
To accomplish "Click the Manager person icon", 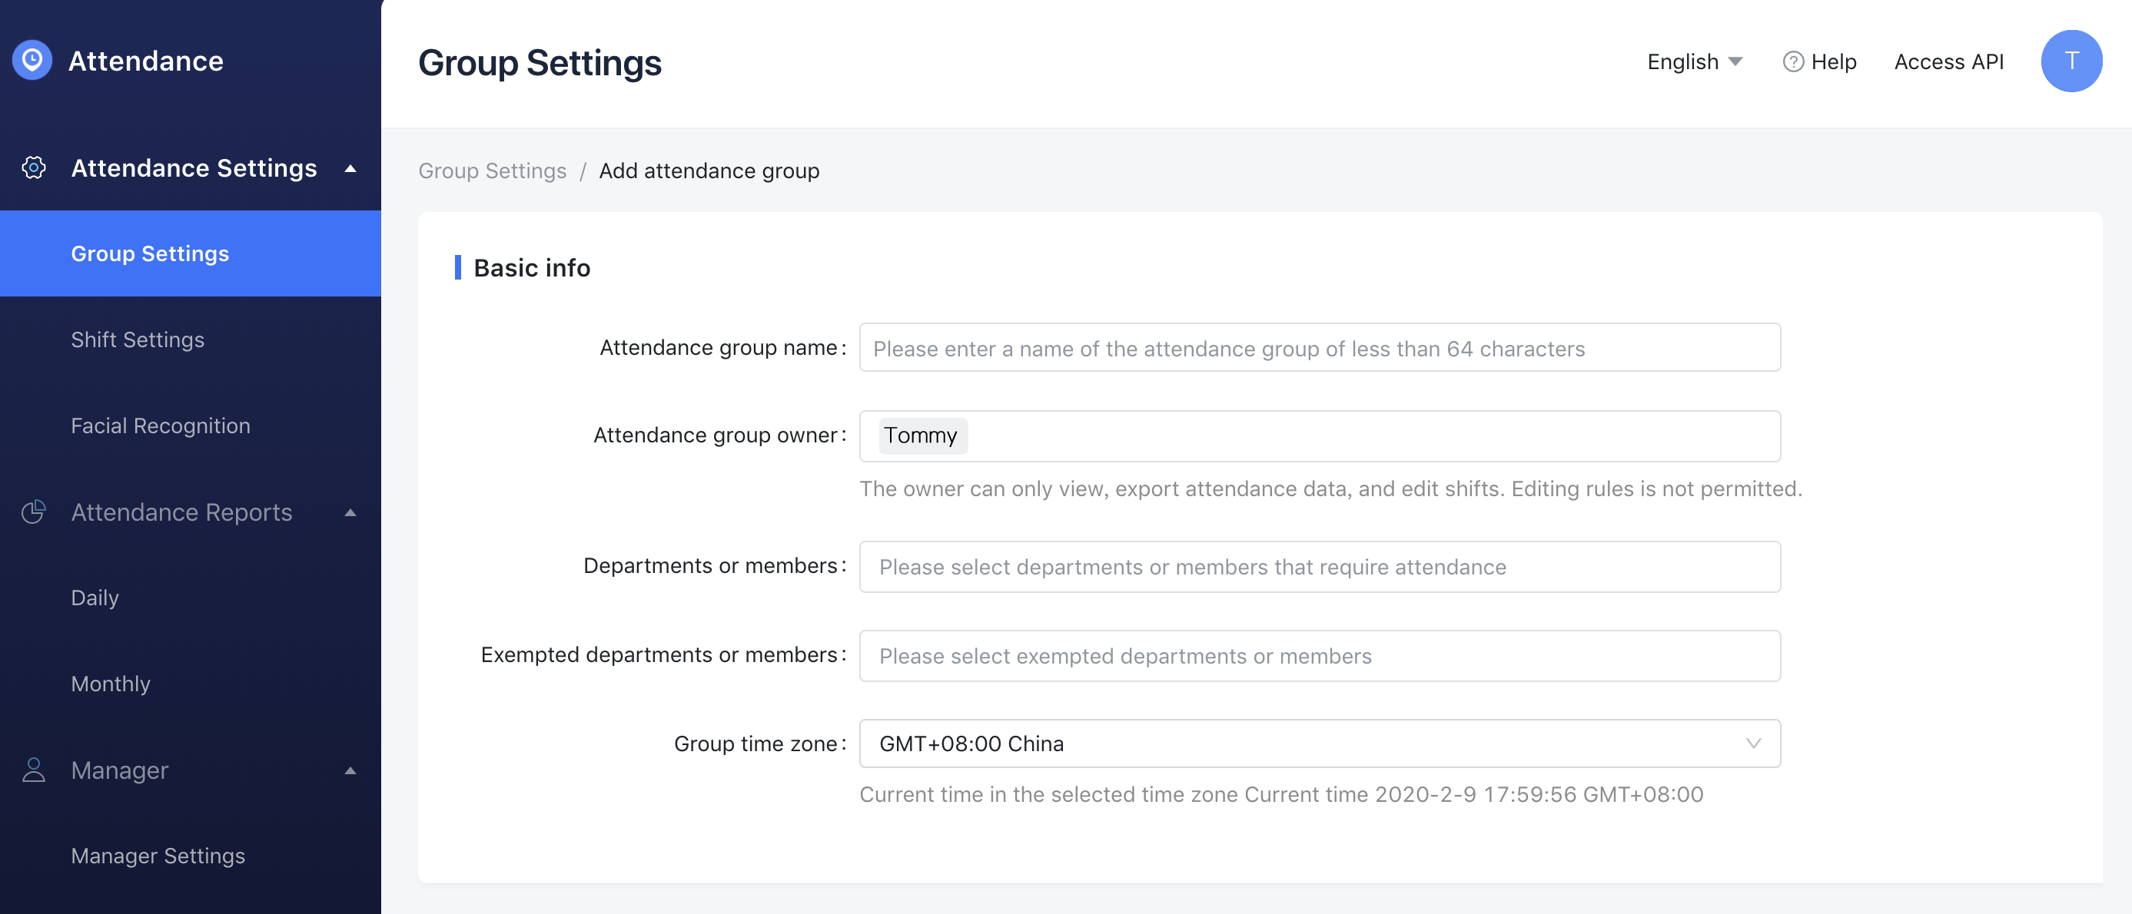I will [x=33, y=770].
